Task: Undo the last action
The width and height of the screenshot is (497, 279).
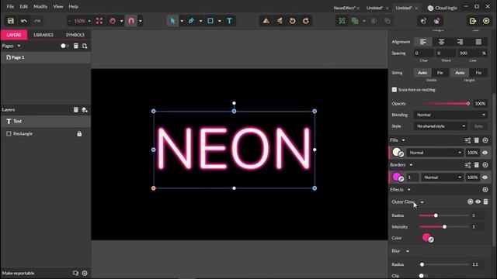Action: point(24,21)
